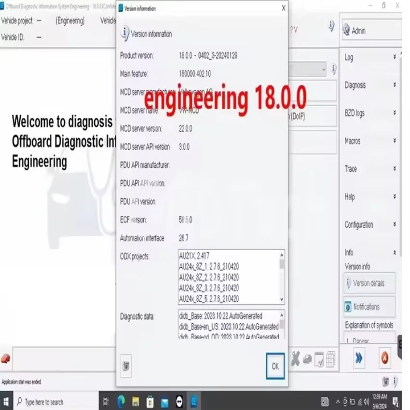
Task: Open the volume control in system tray
Action: pos(367,401)
